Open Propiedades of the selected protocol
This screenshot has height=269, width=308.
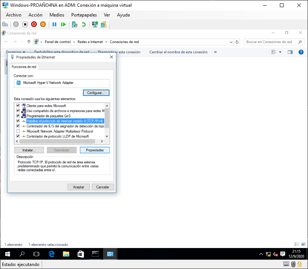95,150
